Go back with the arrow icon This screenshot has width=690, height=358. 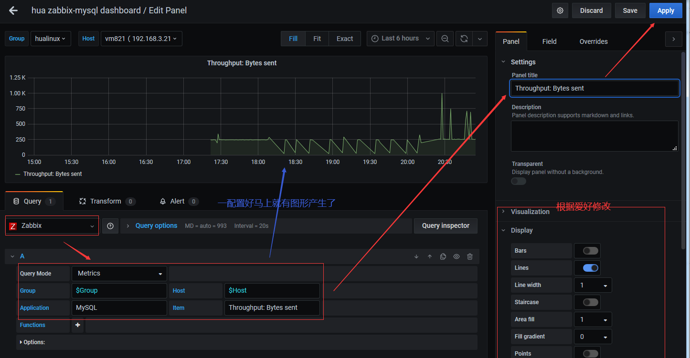[x=13, y=10]
